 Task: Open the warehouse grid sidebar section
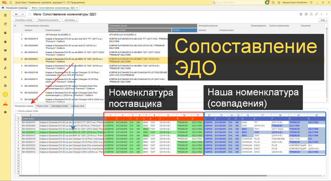coord(5,59)
